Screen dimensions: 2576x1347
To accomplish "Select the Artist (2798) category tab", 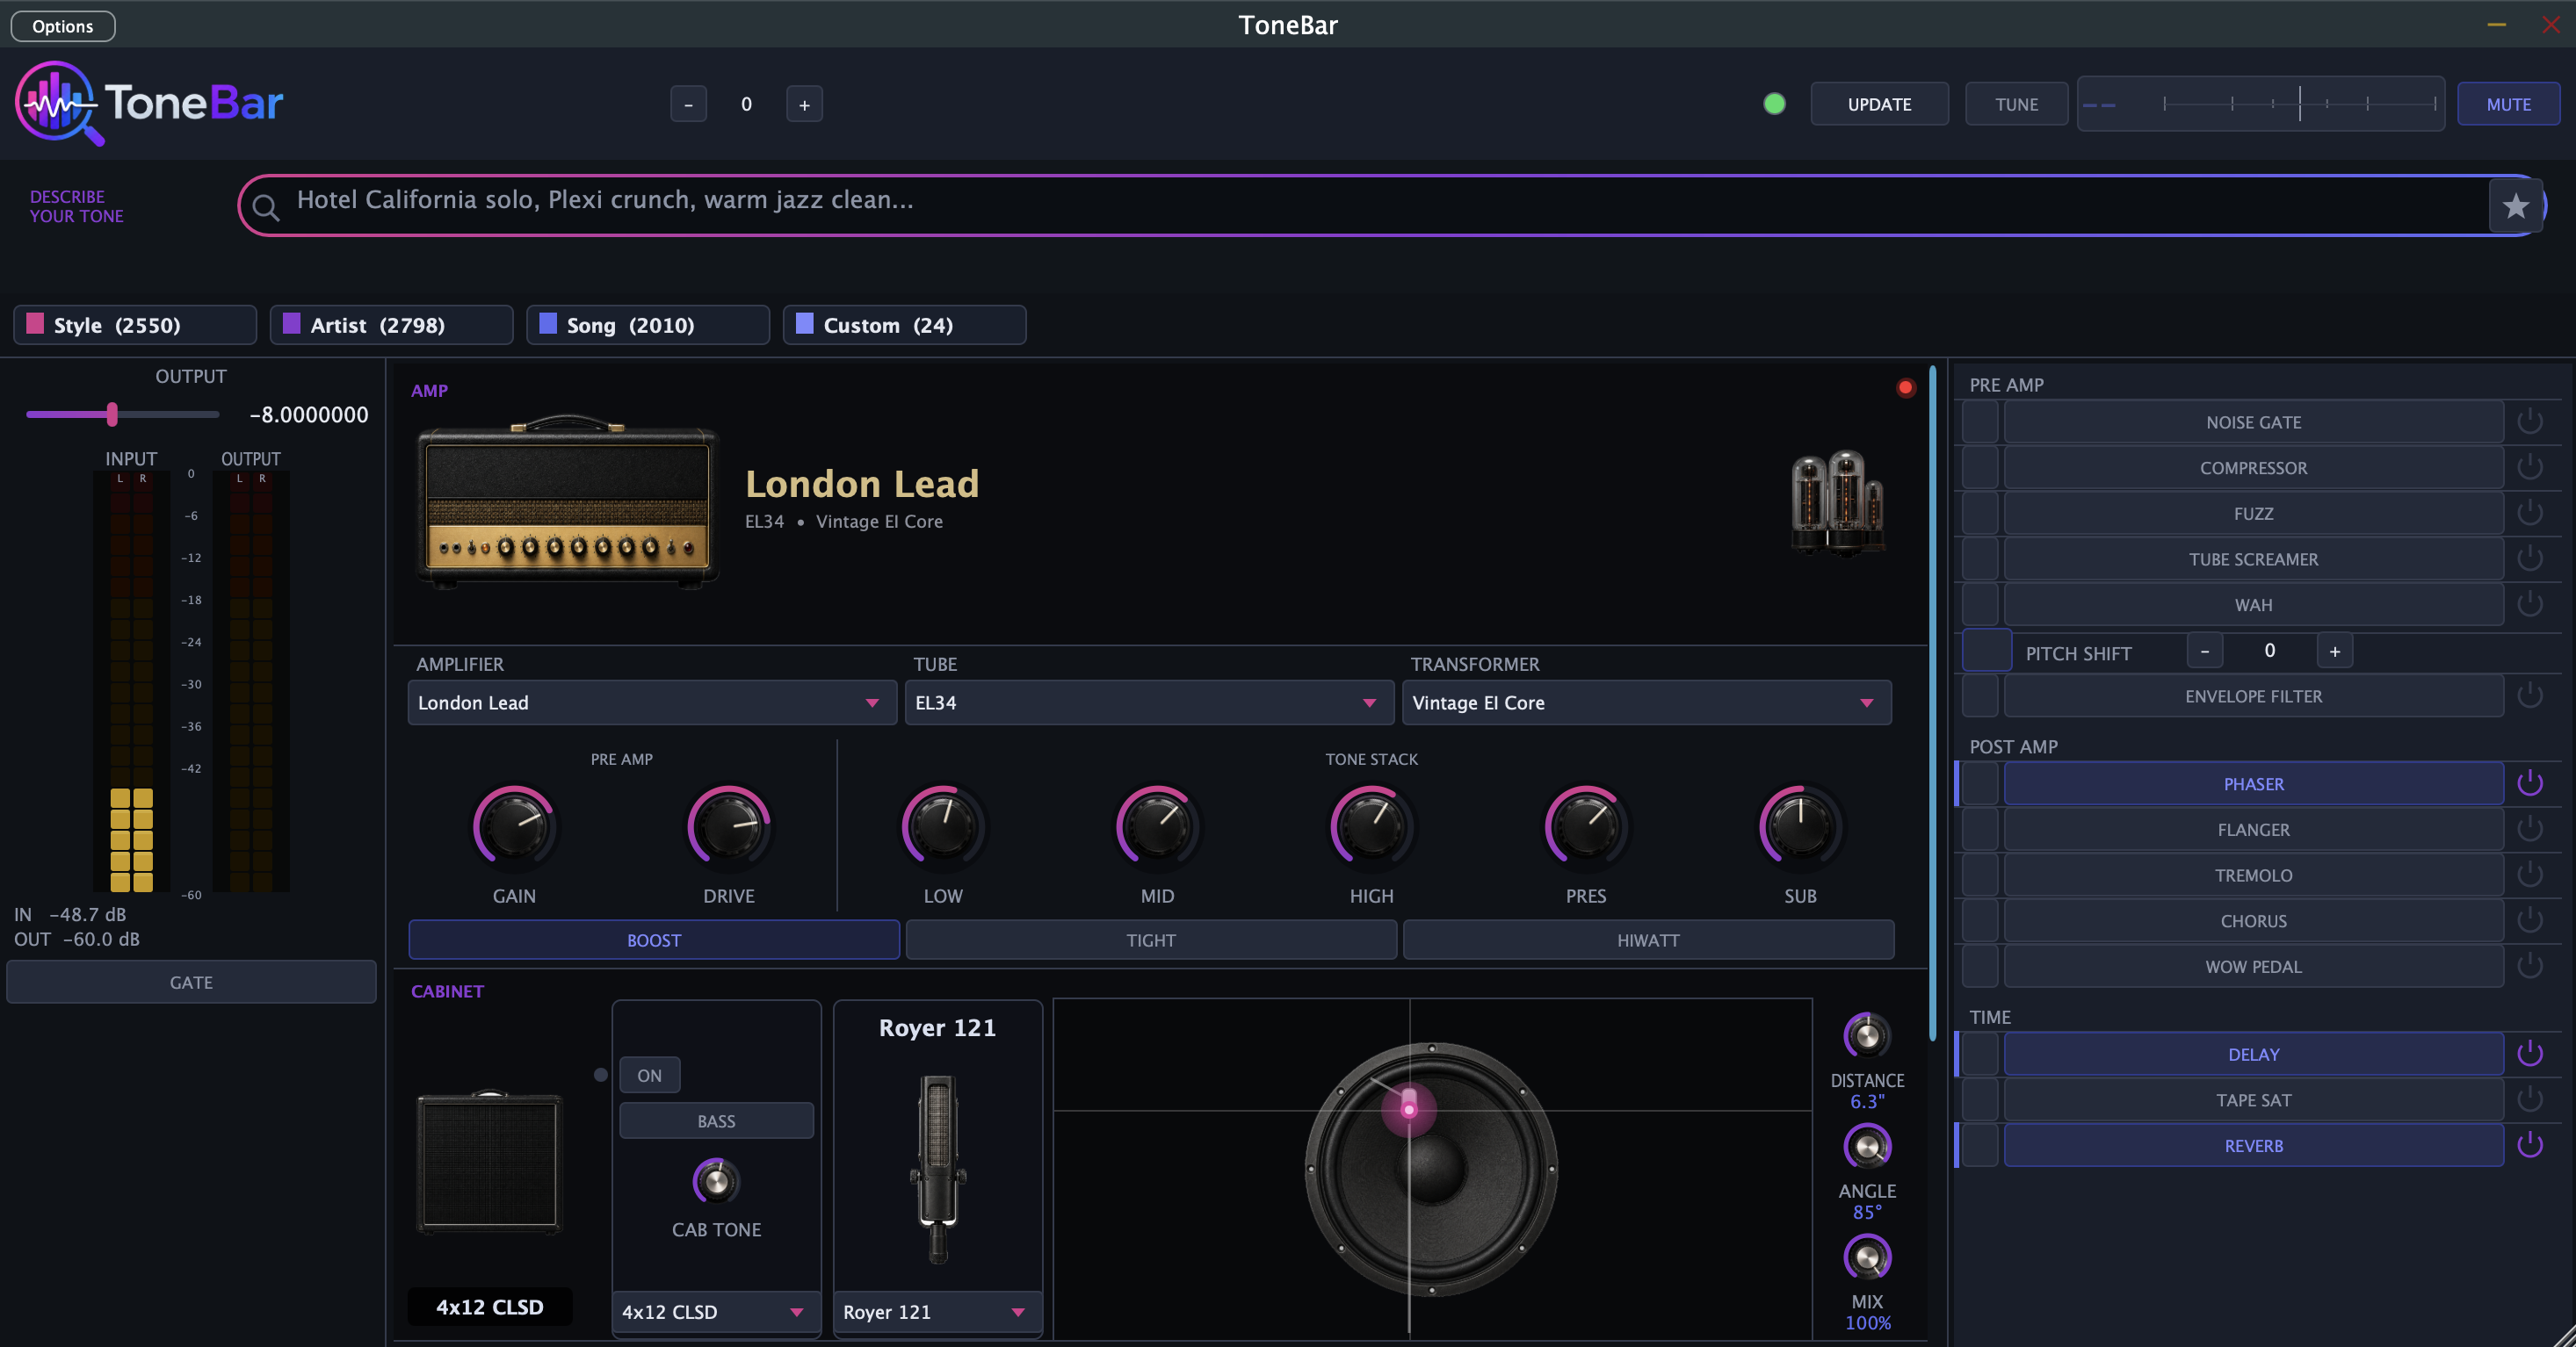I will pos(391,325).
